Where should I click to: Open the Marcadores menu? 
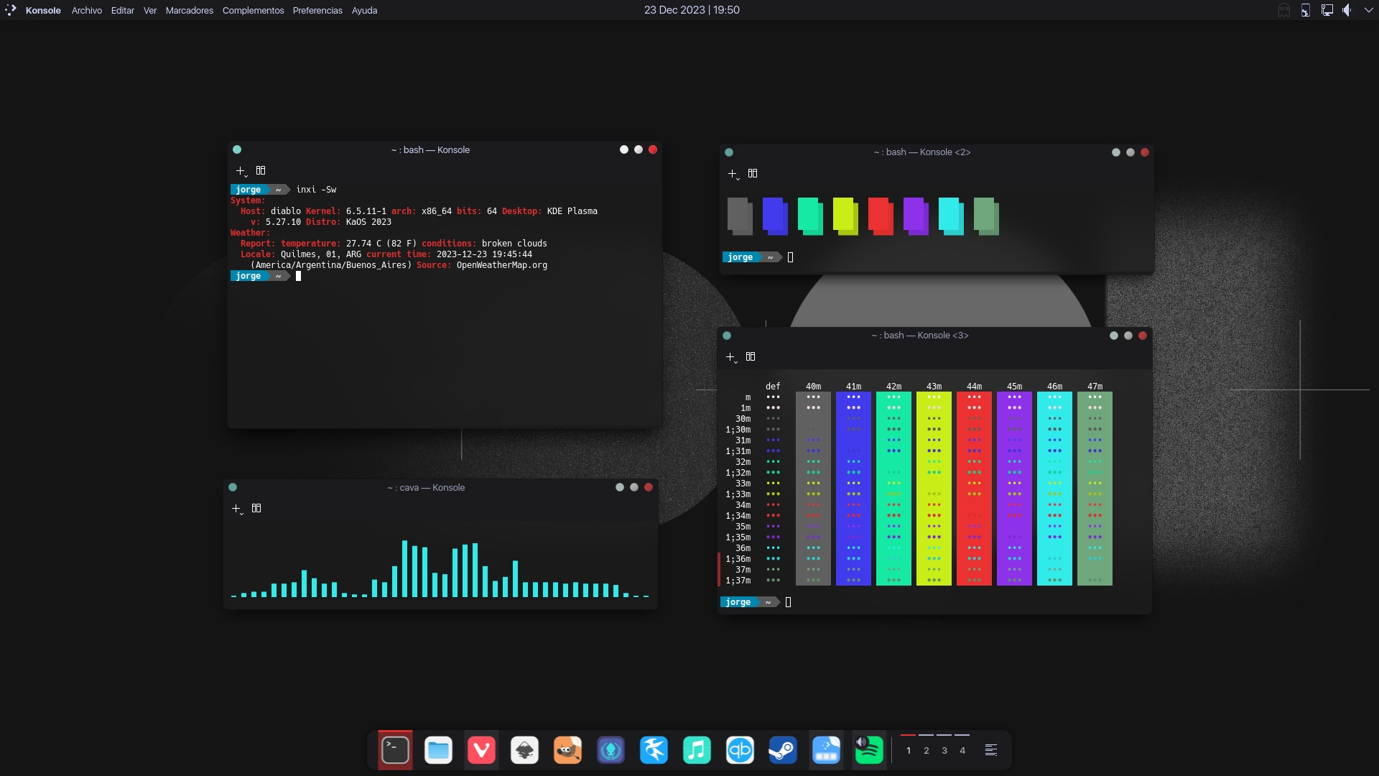coord(188,10)
